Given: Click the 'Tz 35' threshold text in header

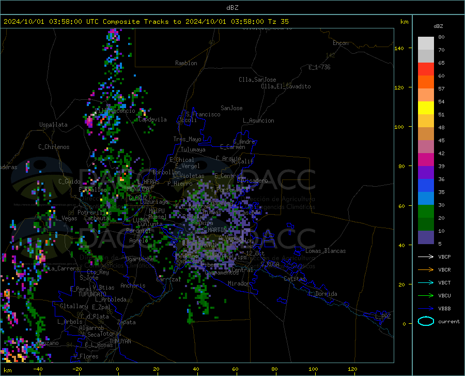Looking at the screenshot, I should point(278,22).
